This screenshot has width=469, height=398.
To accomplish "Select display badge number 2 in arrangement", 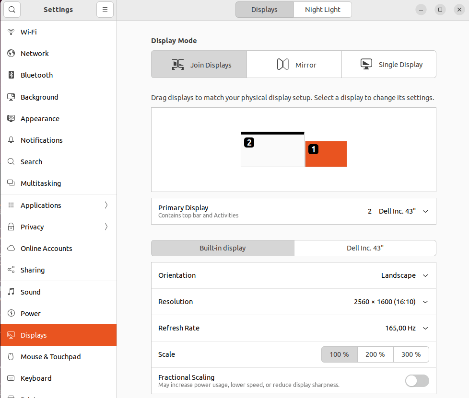I will [x=249, y=143].
